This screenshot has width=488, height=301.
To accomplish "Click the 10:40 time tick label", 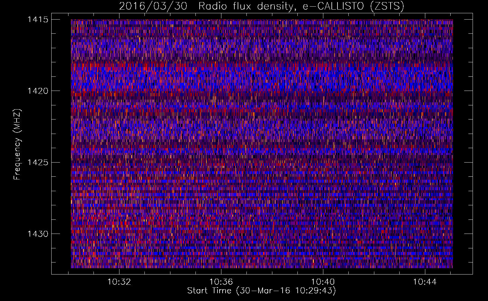I will [323, 282].
